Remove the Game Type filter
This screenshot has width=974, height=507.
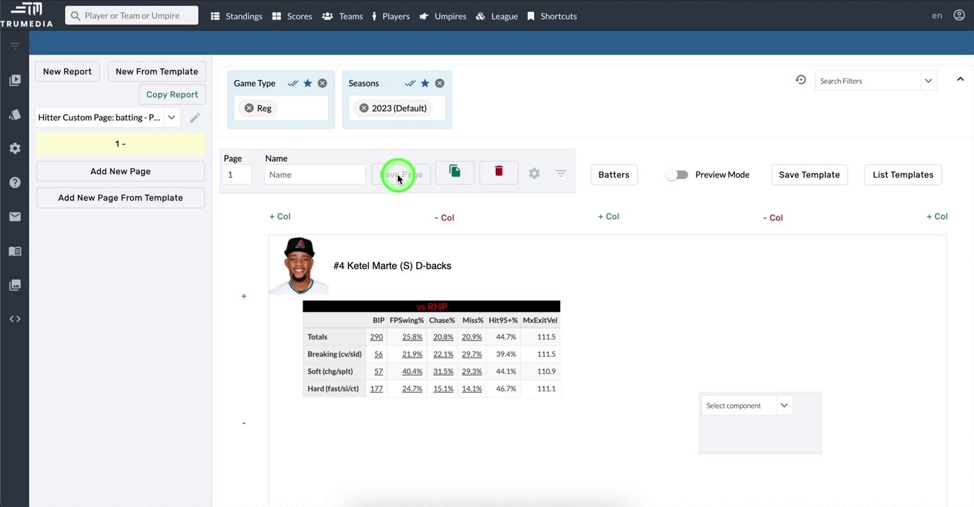(322, 83)
